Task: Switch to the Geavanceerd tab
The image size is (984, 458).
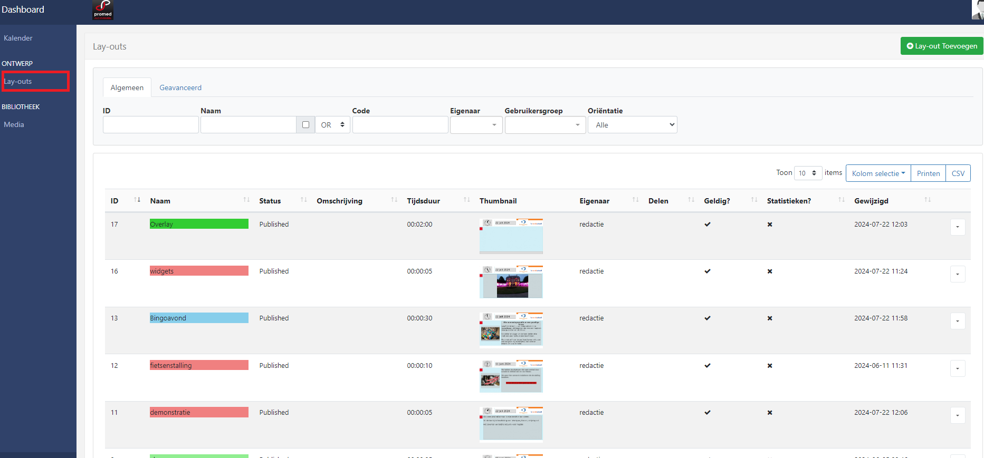Action: coord(180,87)
